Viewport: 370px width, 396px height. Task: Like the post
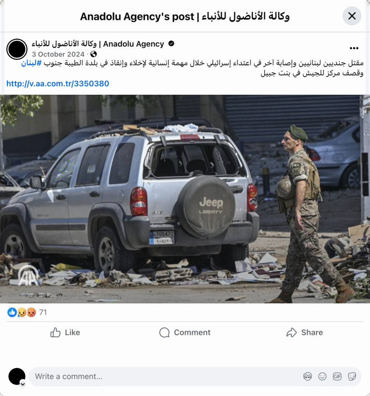[x=65, y=332]
